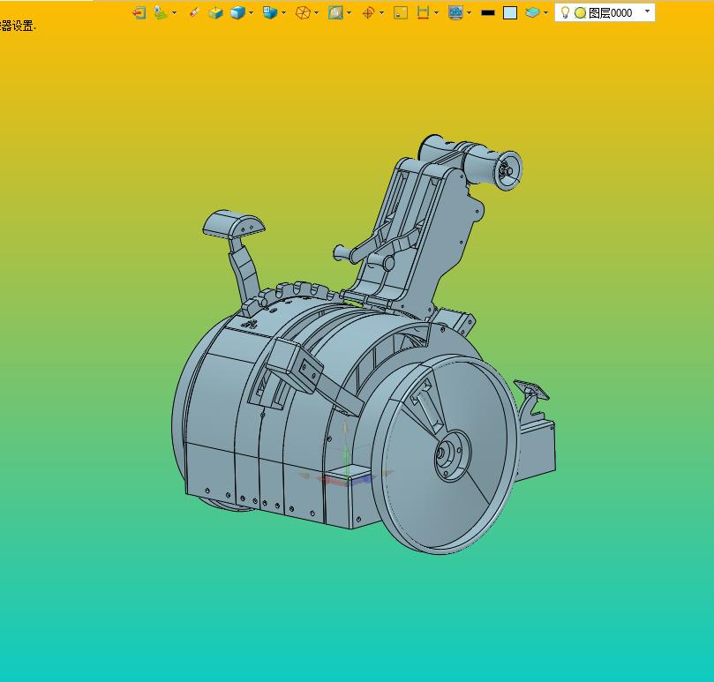Click the person with green layers icon

tap(161, 12)
